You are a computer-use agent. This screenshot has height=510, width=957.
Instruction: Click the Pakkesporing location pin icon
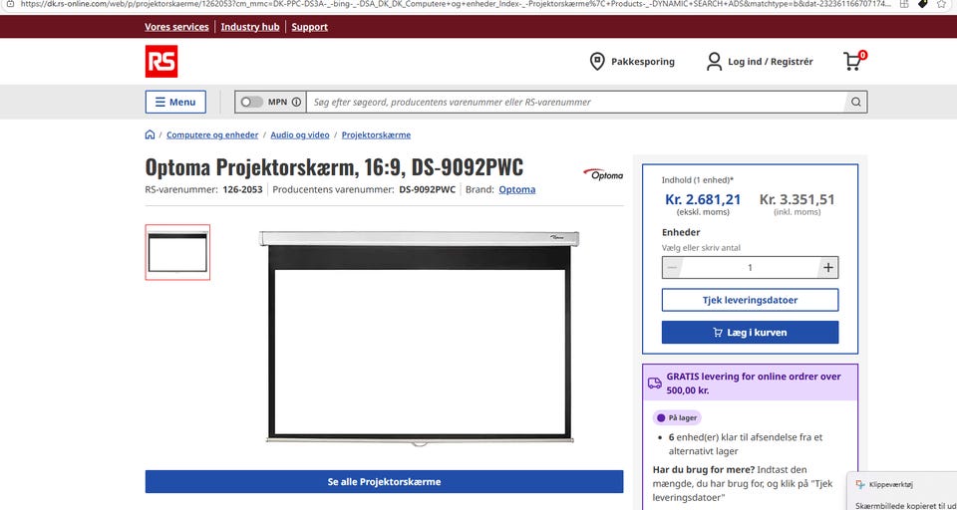coord(597,61)
